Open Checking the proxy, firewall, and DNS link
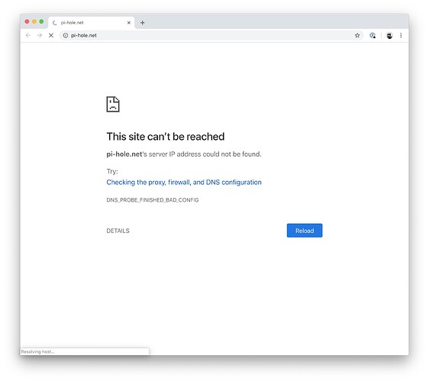 [184, 183]
